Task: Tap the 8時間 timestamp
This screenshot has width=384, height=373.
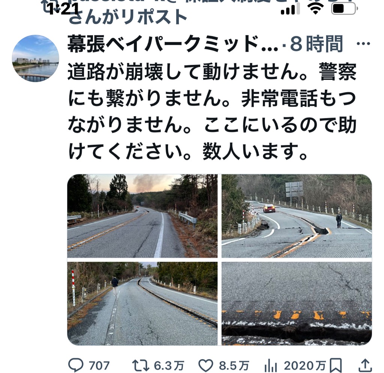Action: click(x=316, y=44)
